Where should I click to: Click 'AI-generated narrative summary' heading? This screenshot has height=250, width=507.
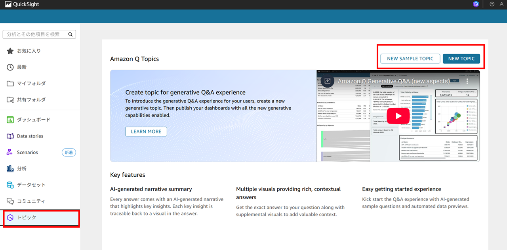pos(151,189)
